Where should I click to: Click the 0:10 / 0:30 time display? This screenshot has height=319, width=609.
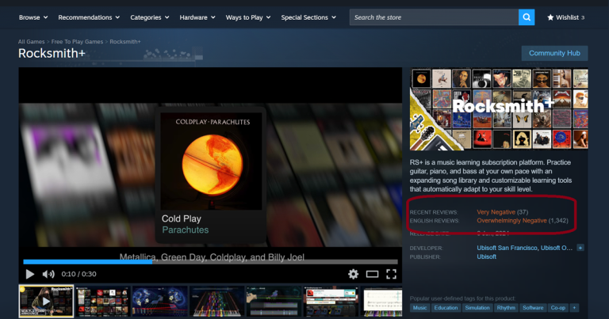tap(79, 274)
